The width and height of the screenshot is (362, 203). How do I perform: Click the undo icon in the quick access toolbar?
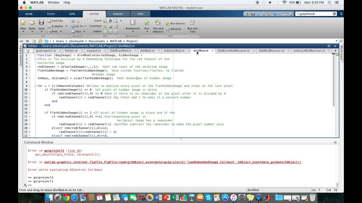274,14
